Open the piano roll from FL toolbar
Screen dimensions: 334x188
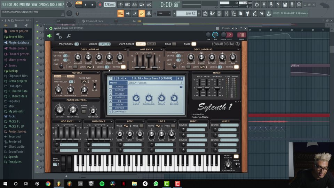[212, 14]
